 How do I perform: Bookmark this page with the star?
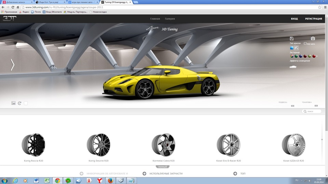[320, 7]
